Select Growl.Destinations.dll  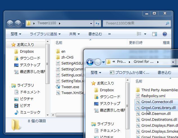coord(156,119)
